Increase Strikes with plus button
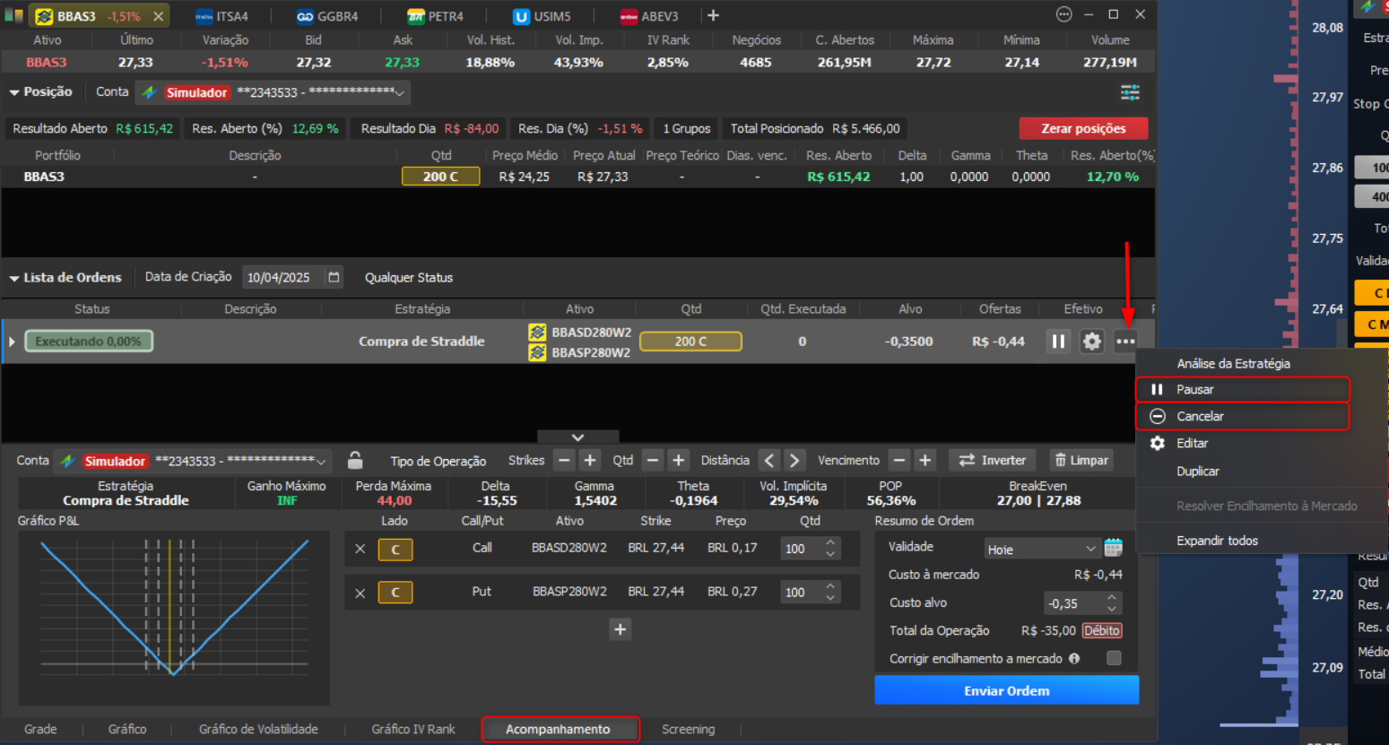Viewport: 1389px width, 745px height. click(590, 460)
